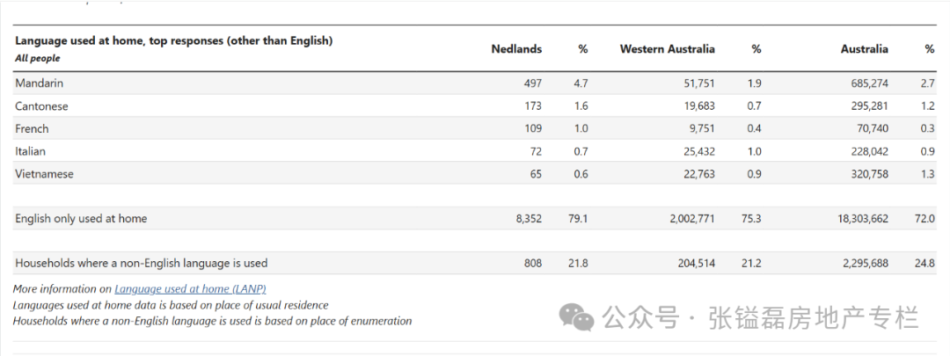Click the 公众号 watermark text
Image resolution: width=950 pixels, height=356 pixels.
[x=639, y=318]
